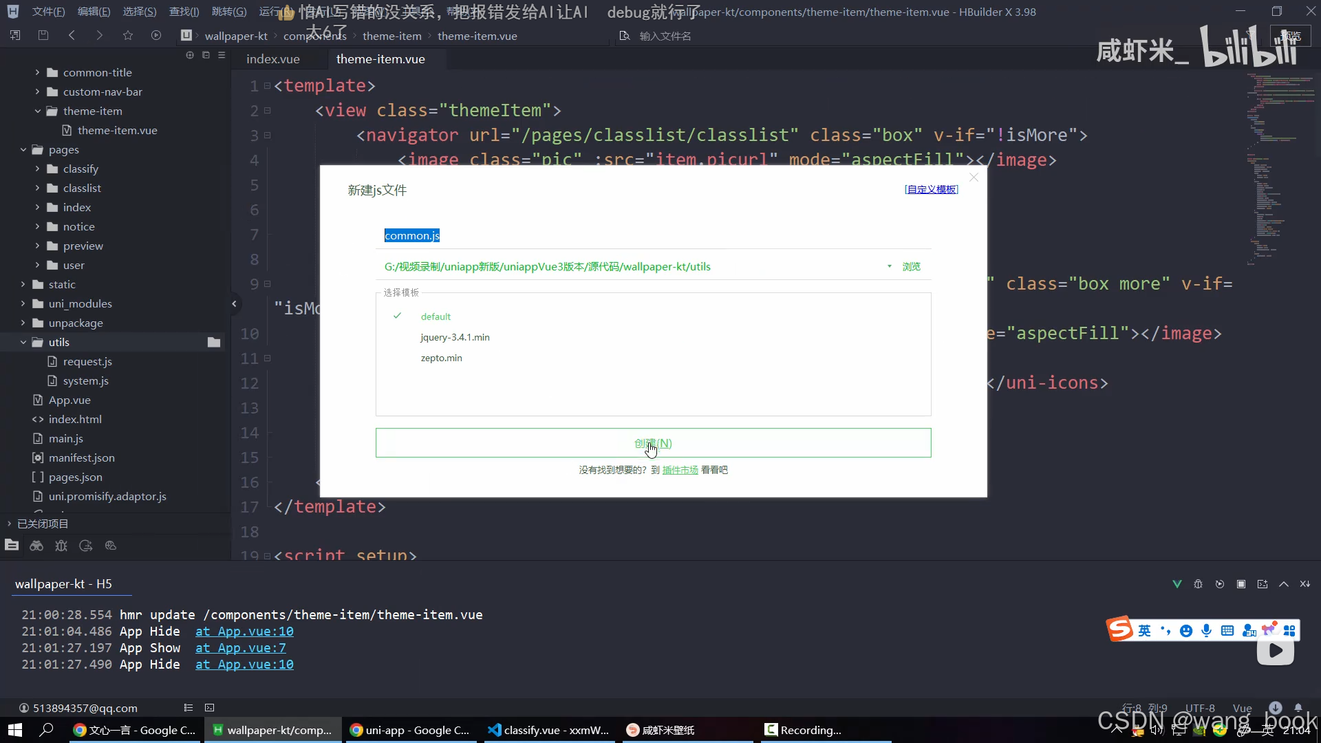Click the collapse-all icon above project tree
1321x743 pixels.
206,55
